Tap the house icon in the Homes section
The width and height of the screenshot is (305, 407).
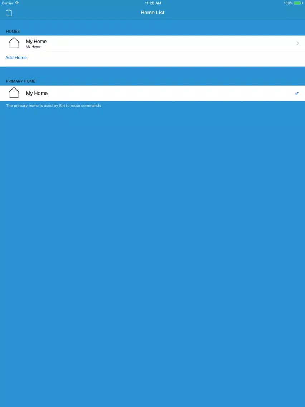14,43
